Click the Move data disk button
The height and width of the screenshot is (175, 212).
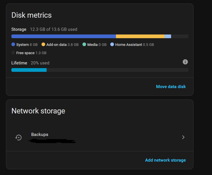coord(171,86)
